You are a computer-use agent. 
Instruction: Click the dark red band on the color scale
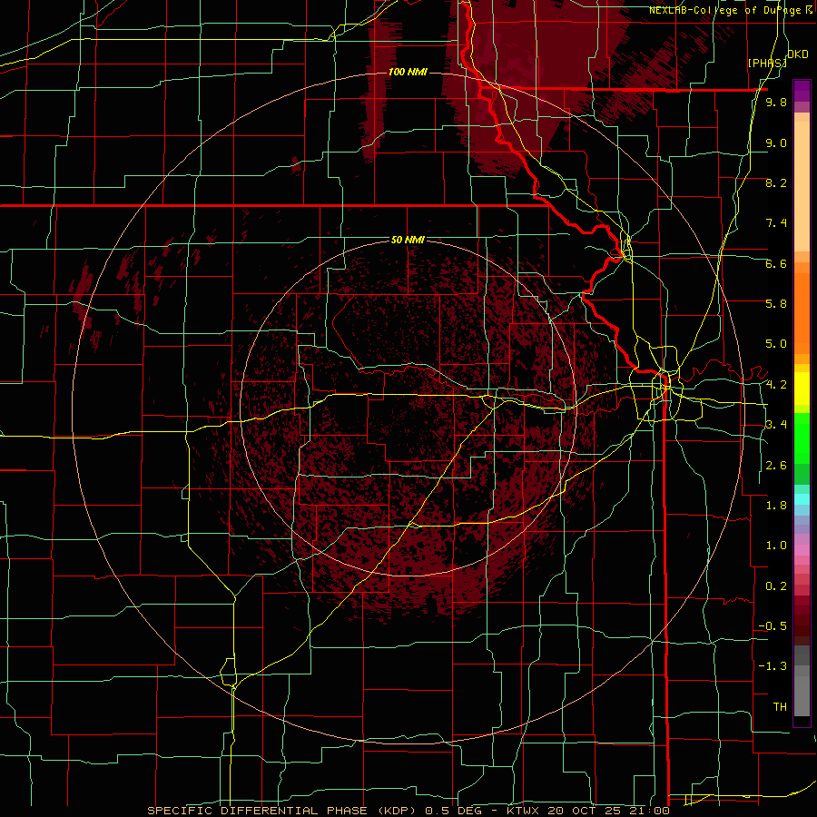tap(802, 620)
